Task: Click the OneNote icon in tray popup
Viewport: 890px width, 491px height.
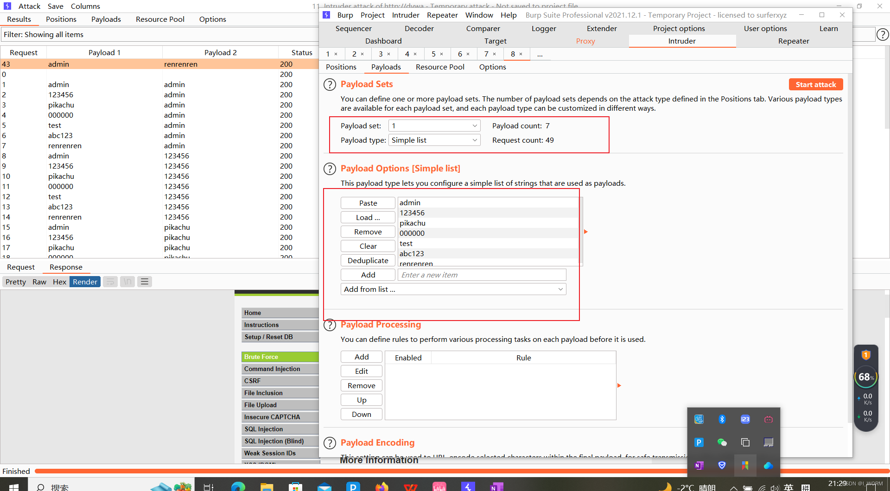Action: (699, 466)
